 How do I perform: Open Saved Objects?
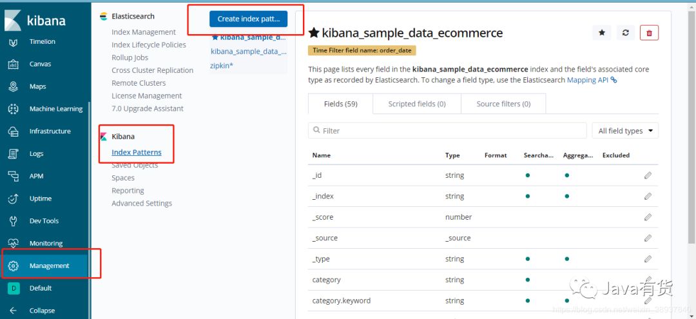(135, 166)
